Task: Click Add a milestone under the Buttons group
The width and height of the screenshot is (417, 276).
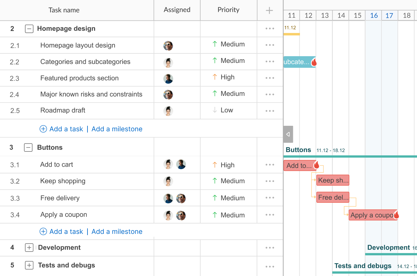Action: click(117, 231)
